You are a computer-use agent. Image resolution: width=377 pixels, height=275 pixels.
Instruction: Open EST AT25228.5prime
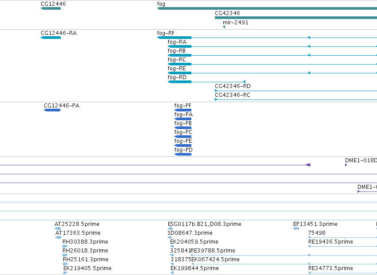[x=77, y=224]
